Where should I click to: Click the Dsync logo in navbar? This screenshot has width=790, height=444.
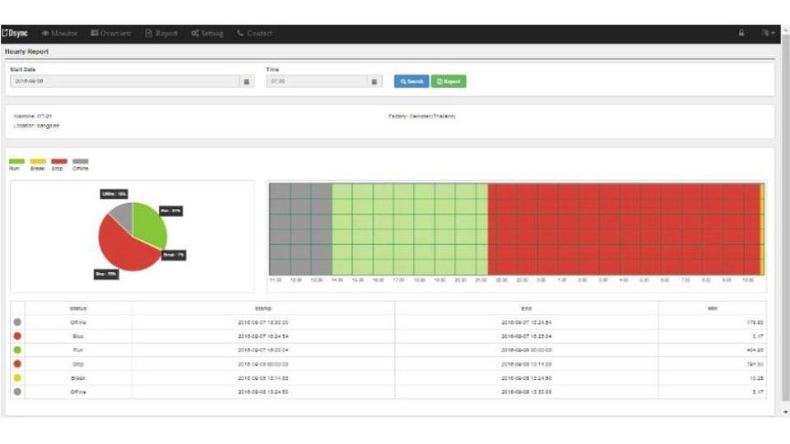coord(15,34)
